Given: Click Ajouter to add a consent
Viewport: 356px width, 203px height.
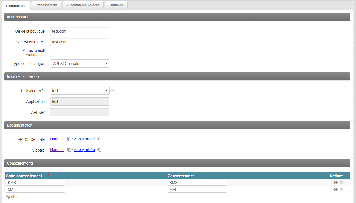Looking at the screenshot, I should coord(12,197).
